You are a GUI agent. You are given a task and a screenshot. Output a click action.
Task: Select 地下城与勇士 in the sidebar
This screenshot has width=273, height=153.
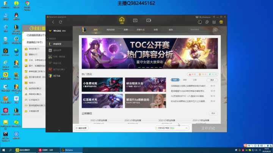tap(59, 69)
